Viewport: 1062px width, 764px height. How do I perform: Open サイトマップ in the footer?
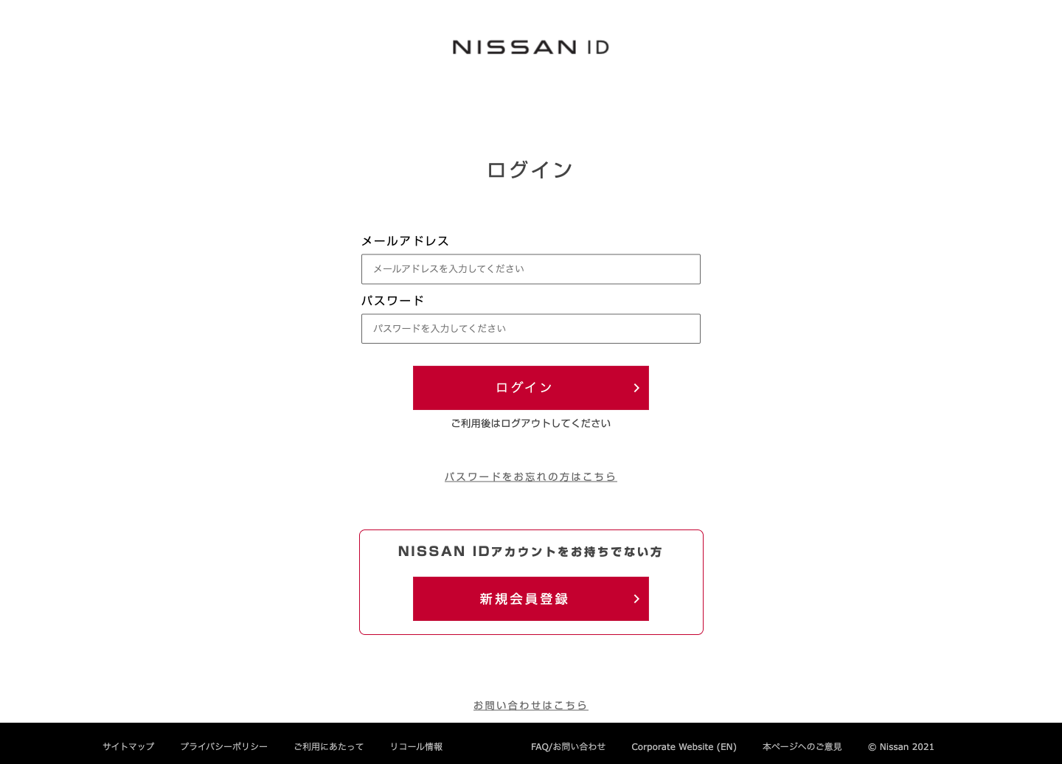pos(128,747)
